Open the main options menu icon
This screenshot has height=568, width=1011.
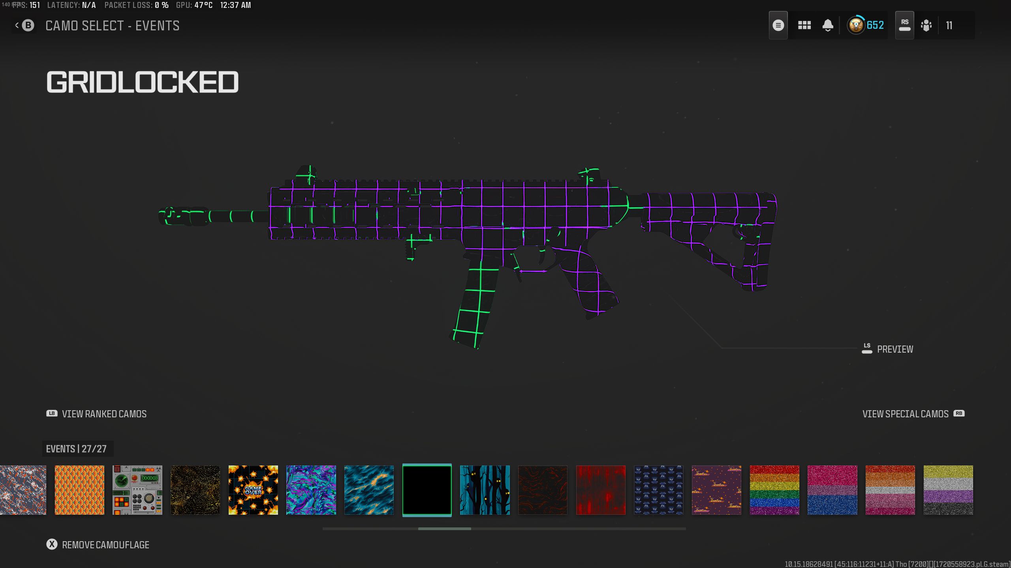(778, 25)
